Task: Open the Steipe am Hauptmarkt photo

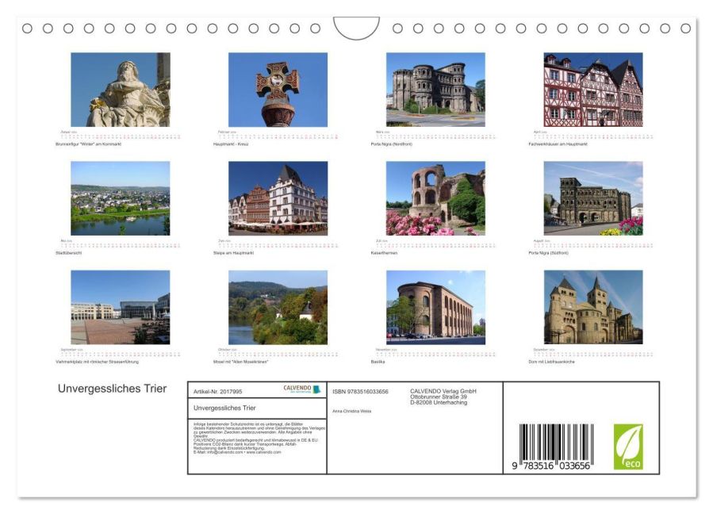Action: [278, 198]
